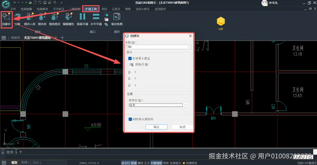Screen dimensions: 317x165
Task: Expand the 块单位 unit dropdown
Action: [185, 105]
